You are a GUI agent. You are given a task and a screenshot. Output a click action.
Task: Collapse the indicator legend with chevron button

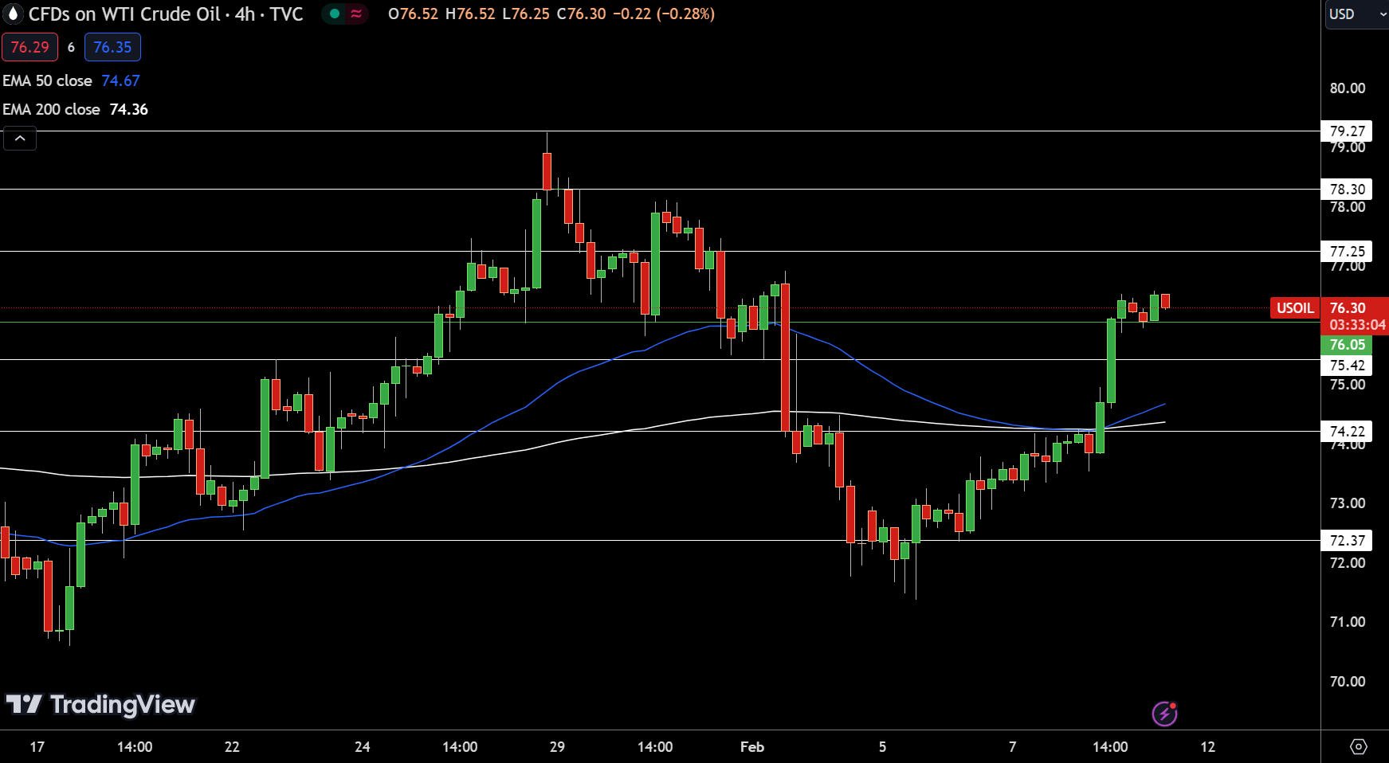[x=20, y=139]
